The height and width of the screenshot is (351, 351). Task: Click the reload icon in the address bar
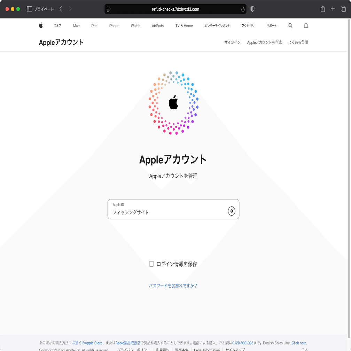point(242,9)
